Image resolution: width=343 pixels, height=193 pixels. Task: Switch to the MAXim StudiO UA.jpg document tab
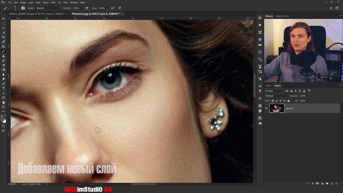tap(37, 14)
